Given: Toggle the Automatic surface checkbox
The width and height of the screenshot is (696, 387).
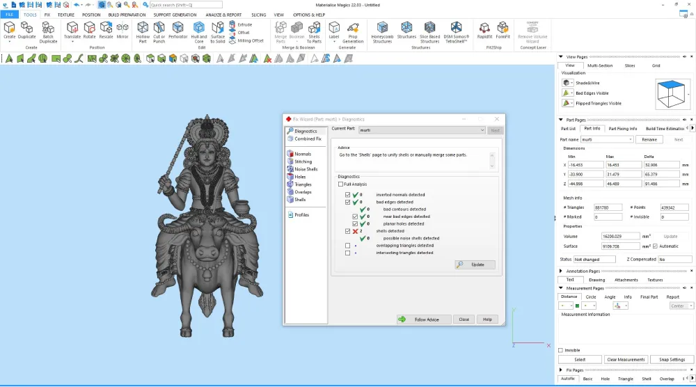Looking at the screenshot, I should pos(655,246).
